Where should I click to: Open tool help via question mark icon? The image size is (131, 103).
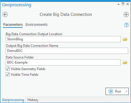[x=126, y=25]
